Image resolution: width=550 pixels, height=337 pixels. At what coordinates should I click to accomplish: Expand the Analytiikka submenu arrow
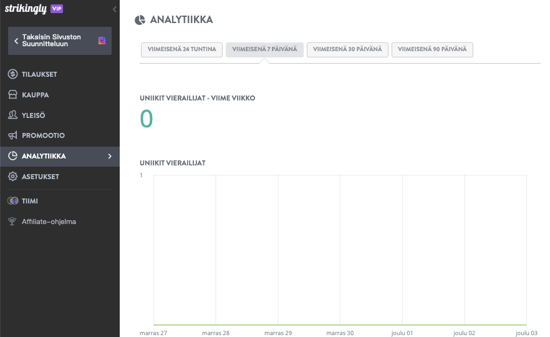[x=110, y=156]
